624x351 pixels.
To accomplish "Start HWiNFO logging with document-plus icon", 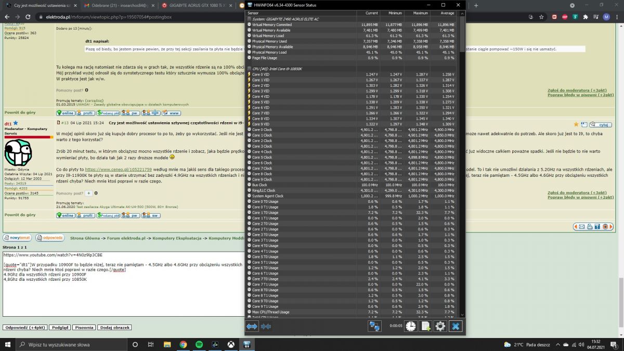I will 425,326.
